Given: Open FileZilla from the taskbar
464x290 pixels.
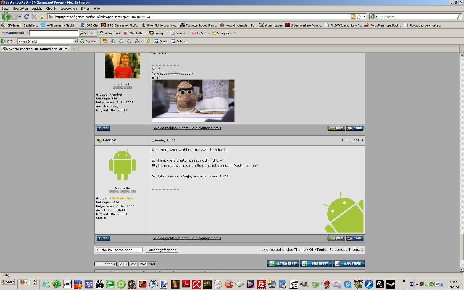Looking at the screenshot, I should pyautogui.click(x=261, y=284).
